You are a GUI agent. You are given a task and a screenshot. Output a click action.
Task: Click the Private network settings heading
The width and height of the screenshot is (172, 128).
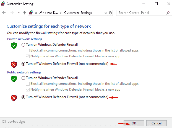tap(25, 39)
